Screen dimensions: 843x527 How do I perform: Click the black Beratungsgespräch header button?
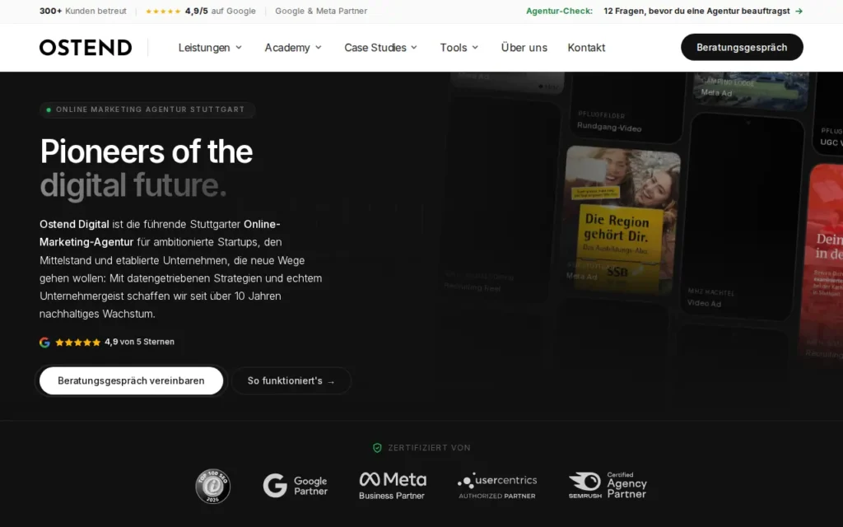pos(742,47)
